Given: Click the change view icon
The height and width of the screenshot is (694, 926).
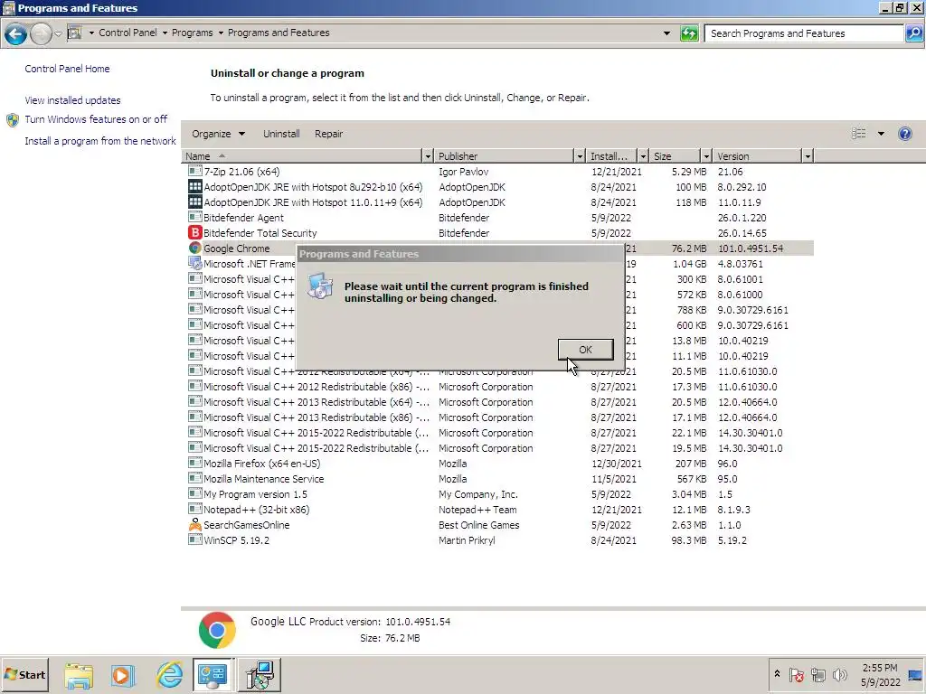Looking at the screenshot, I should click(859, 134).
